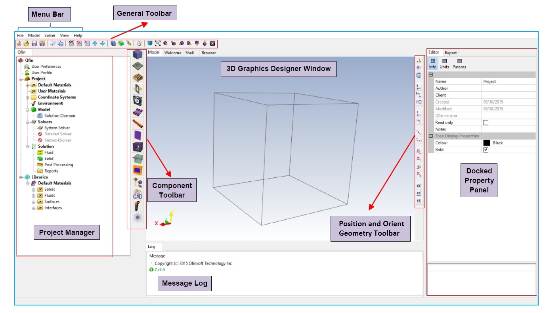Click the YZ plane view icon
Image resolution: width=545 pixels, height=313 pixels.
pyautogui.click(x=419, y=201)
